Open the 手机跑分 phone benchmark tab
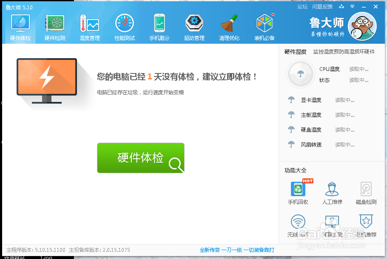 pos(159,27)
